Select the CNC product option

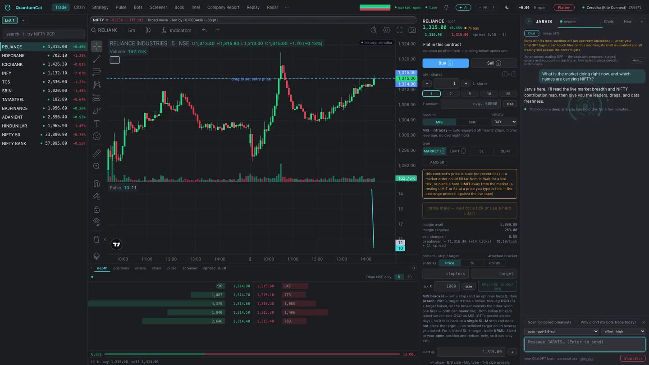(472, 122)
